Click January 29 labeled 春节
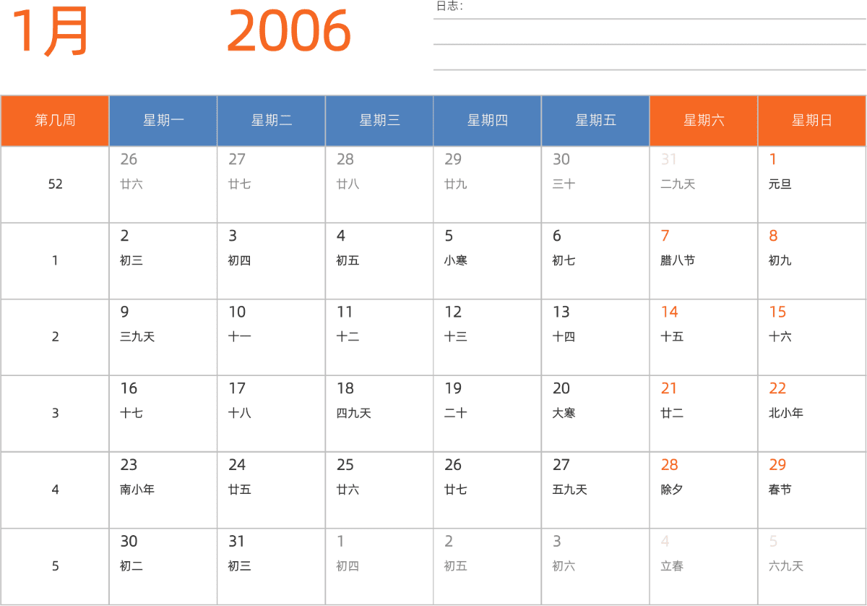Screen dimensions: 867x606 point(812,490)
